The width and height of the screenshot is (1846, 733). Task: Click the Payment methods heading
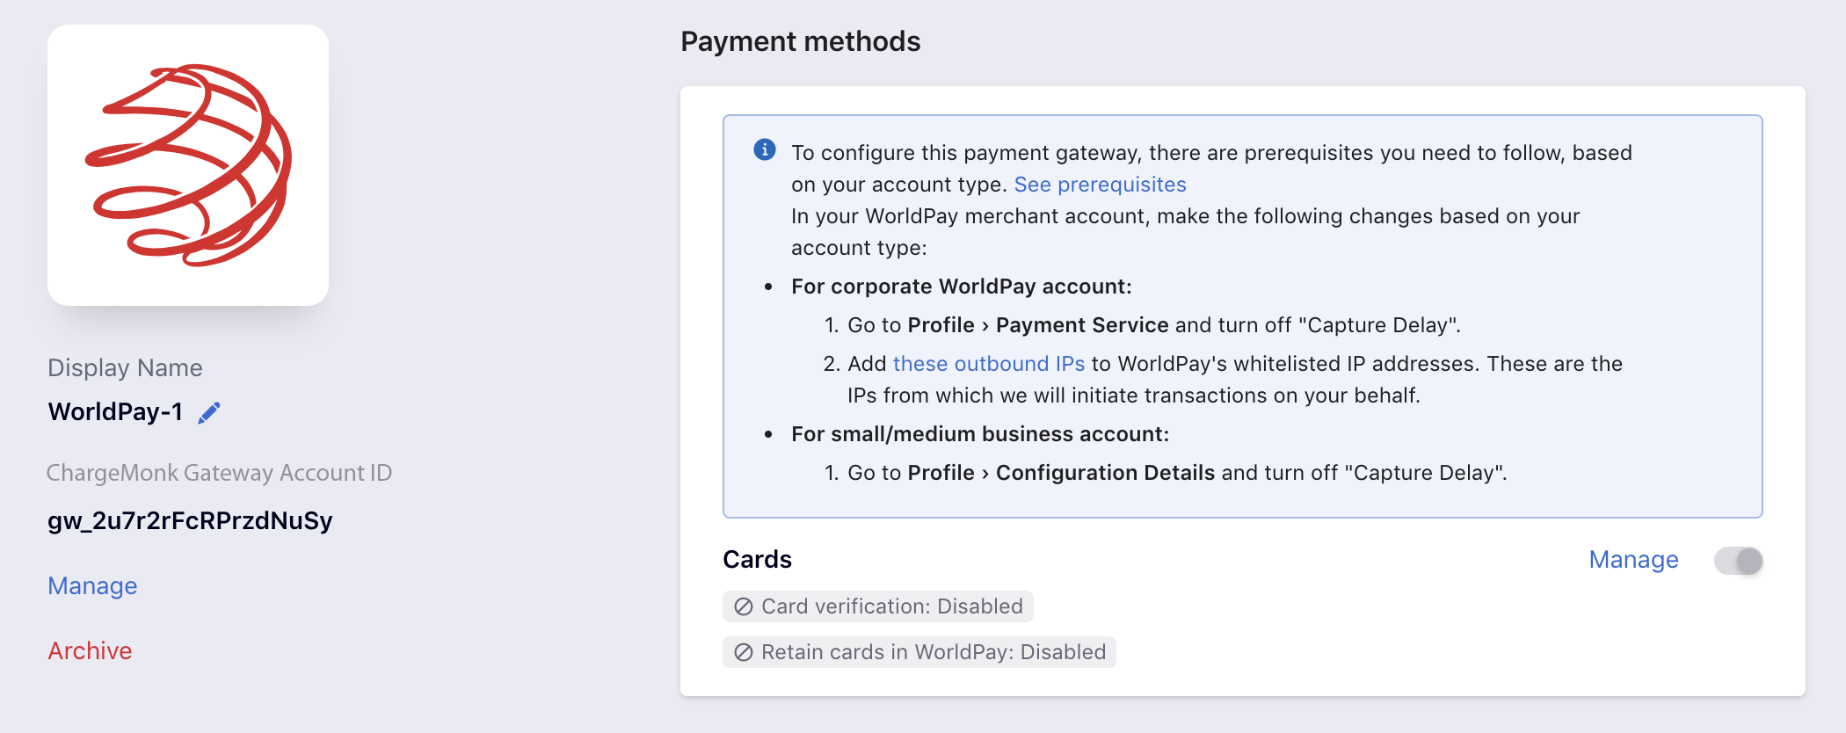(801, 41)
